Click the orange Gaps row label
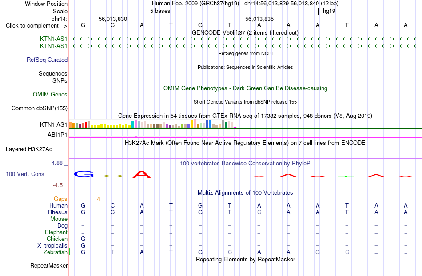This screenshot has height=276, width=422. point(60,199)
